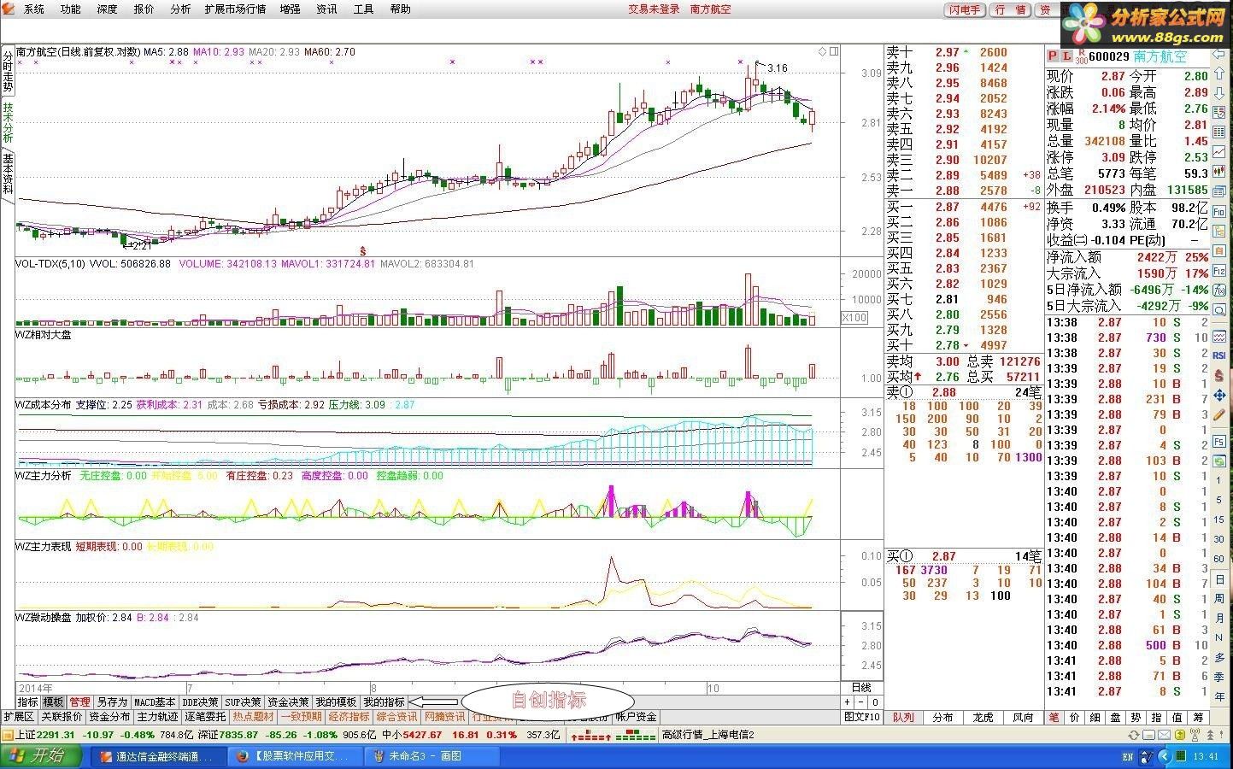Switch to the 分时走势 vertical tab
1233x769 pixels.
(8, 71)
